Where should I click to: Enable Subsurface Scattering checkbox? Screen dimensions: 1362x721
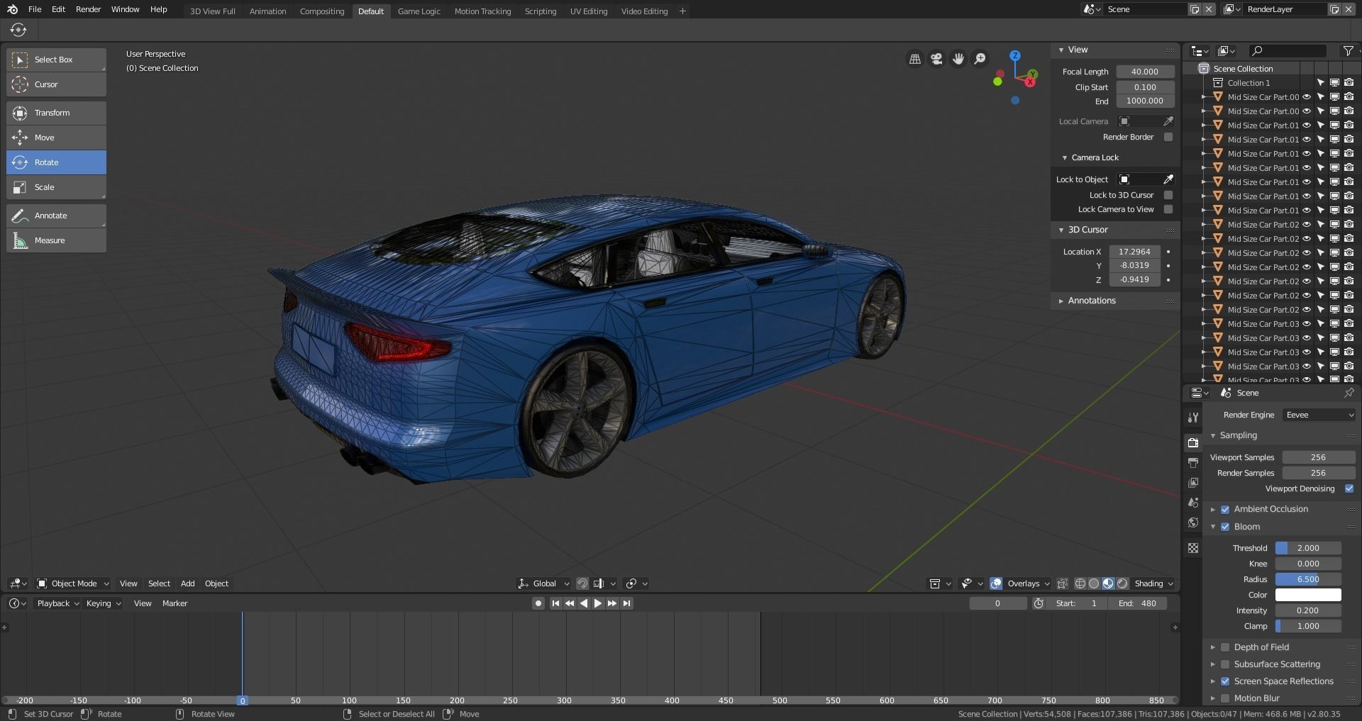click(1225, 664)
